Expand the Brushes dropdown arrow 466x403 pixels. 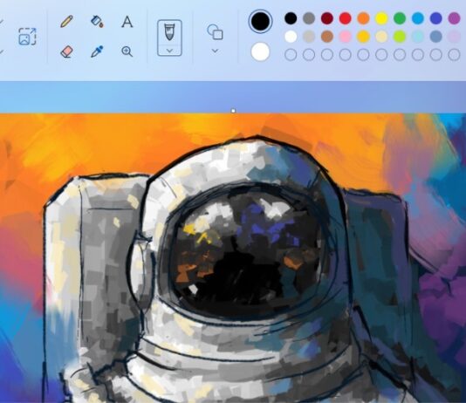pos(169,51)
